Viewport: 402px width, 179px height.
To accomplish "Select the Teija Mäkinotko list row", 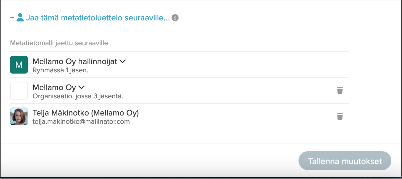I will click(x=179, y=116).
